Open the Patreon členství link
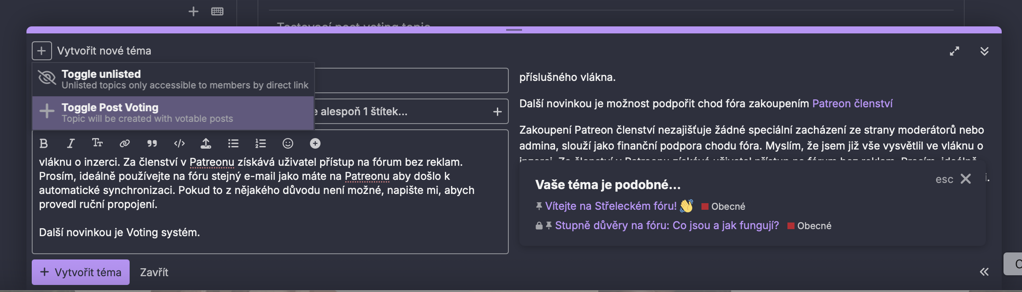This screenshot has width=1022, height=292. 852,104
